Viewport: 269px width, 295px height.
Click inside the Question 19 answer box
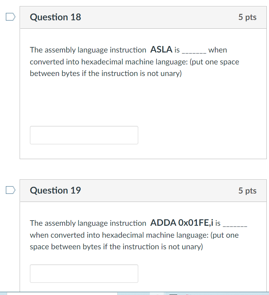pos(84,273)
